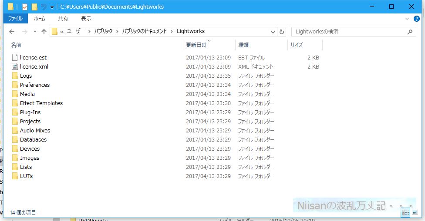Screen dimensions: 425x221
Task: Click the パブリック breadcrumb segment
Action: 103,31
